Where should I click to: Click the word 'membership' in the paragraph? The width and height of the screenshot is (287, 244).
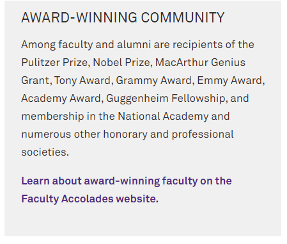click(52, 117)
